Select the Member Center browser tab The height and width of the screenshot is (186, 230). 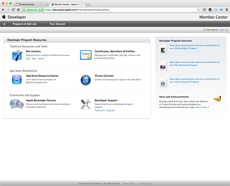[67, 4]
